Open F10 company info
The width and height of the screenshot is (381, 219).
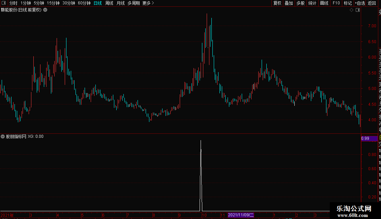coord(336,3)
